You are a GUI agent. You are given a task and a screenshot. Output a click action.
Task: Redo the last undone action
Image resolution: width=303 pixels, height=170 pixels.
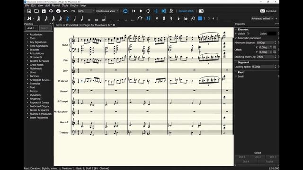point(72,11)
